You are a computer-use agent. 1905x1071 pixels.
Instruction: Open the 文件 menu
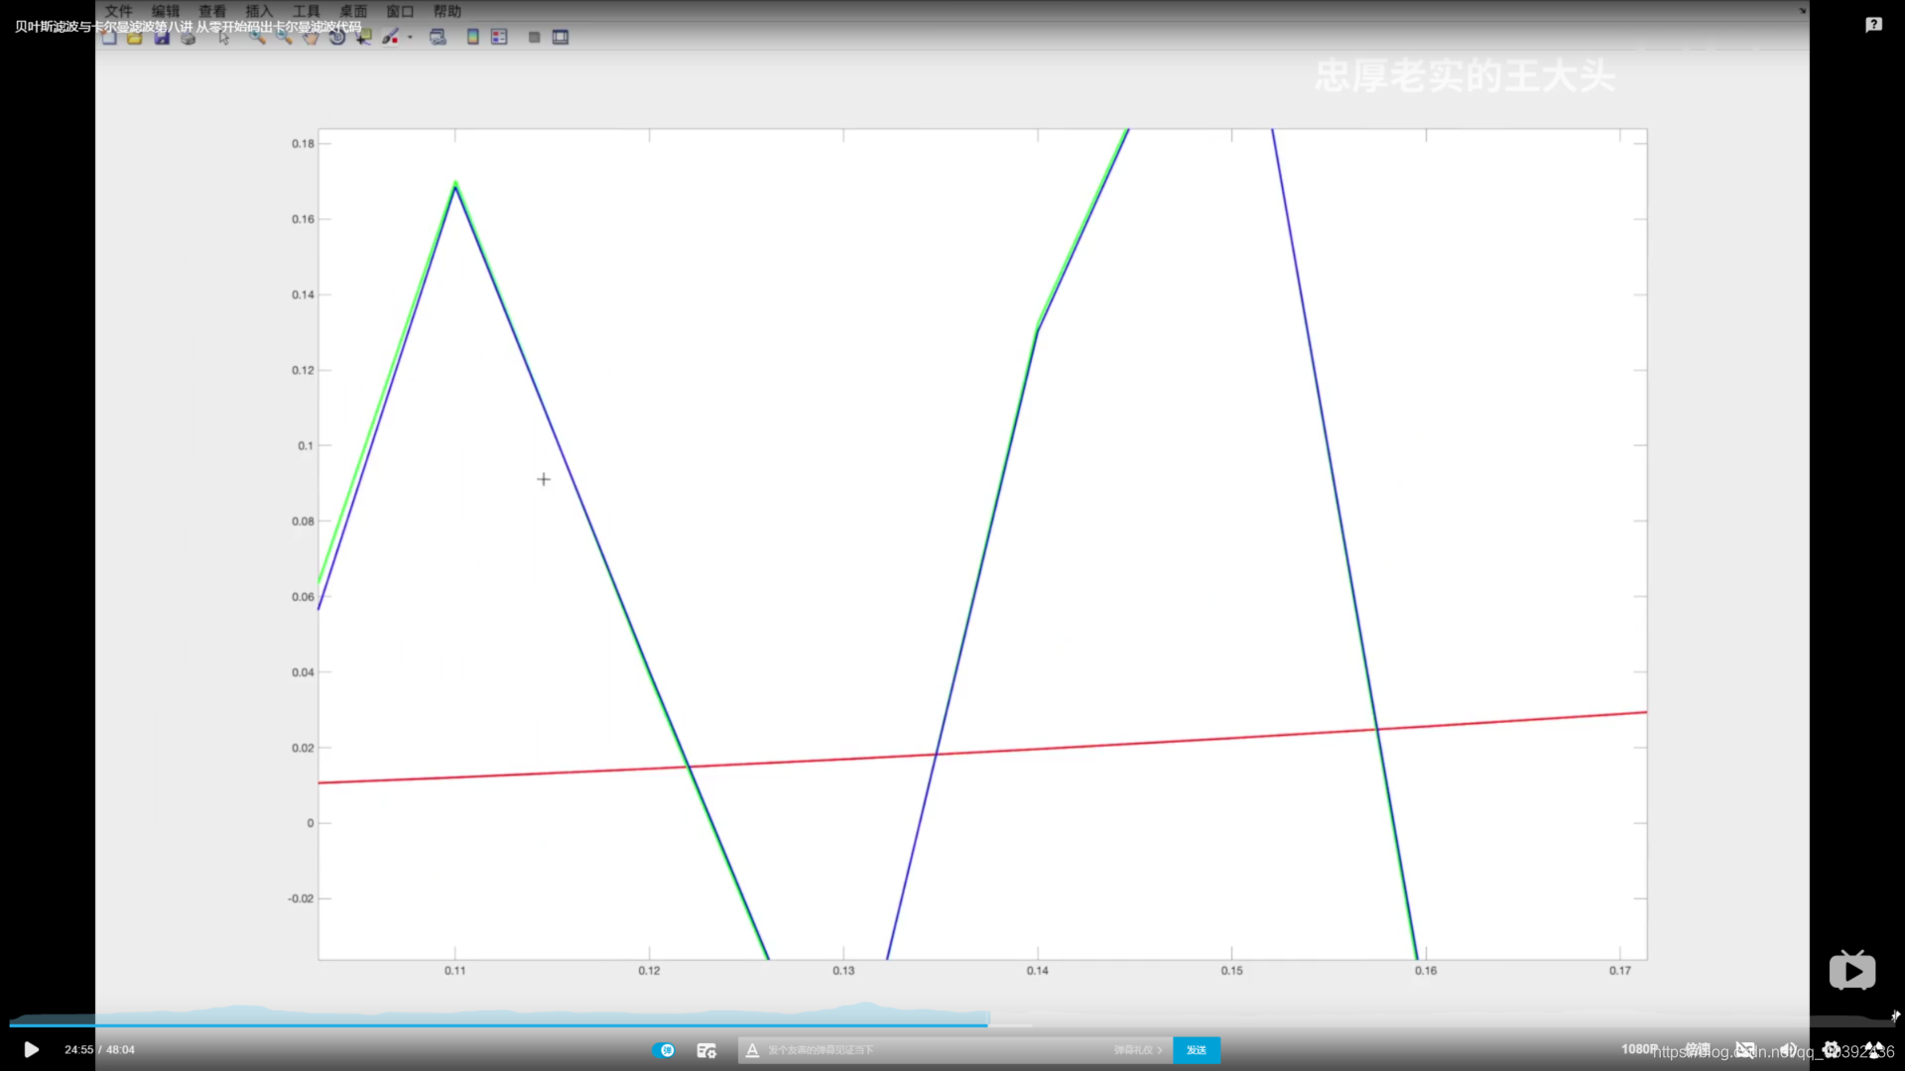[119, 11]
